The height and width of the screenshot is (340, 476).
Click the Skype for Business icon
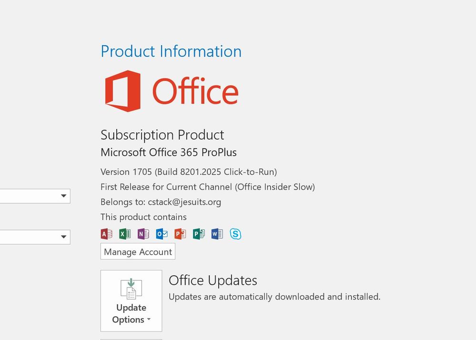pyautogui.click(x=235, y=234)
